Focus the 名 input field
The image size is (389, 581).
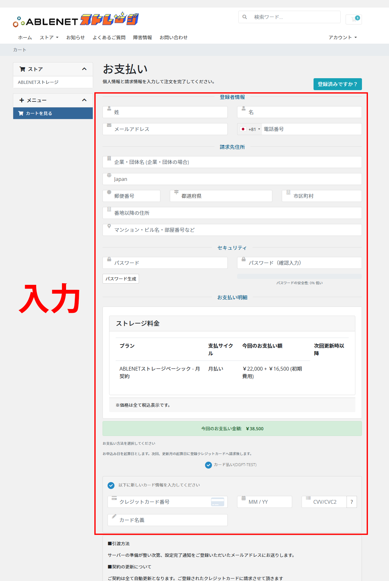tap(299, 112)
